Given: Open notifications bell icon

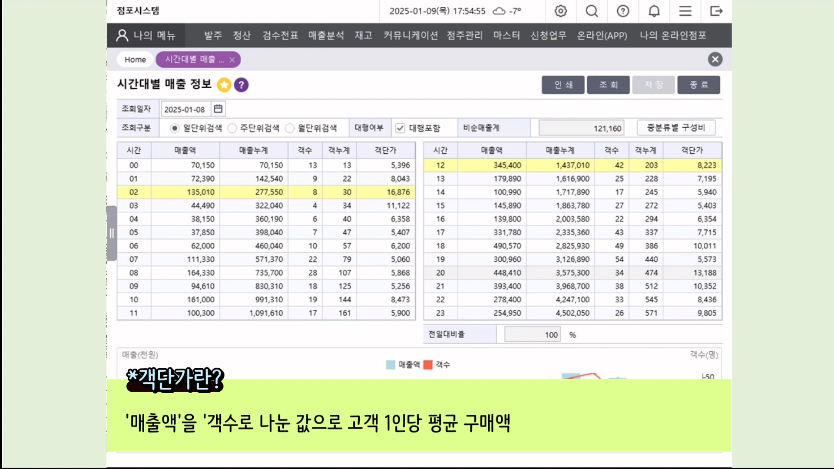Looking at the screenshot, I should tap(654, 11).
